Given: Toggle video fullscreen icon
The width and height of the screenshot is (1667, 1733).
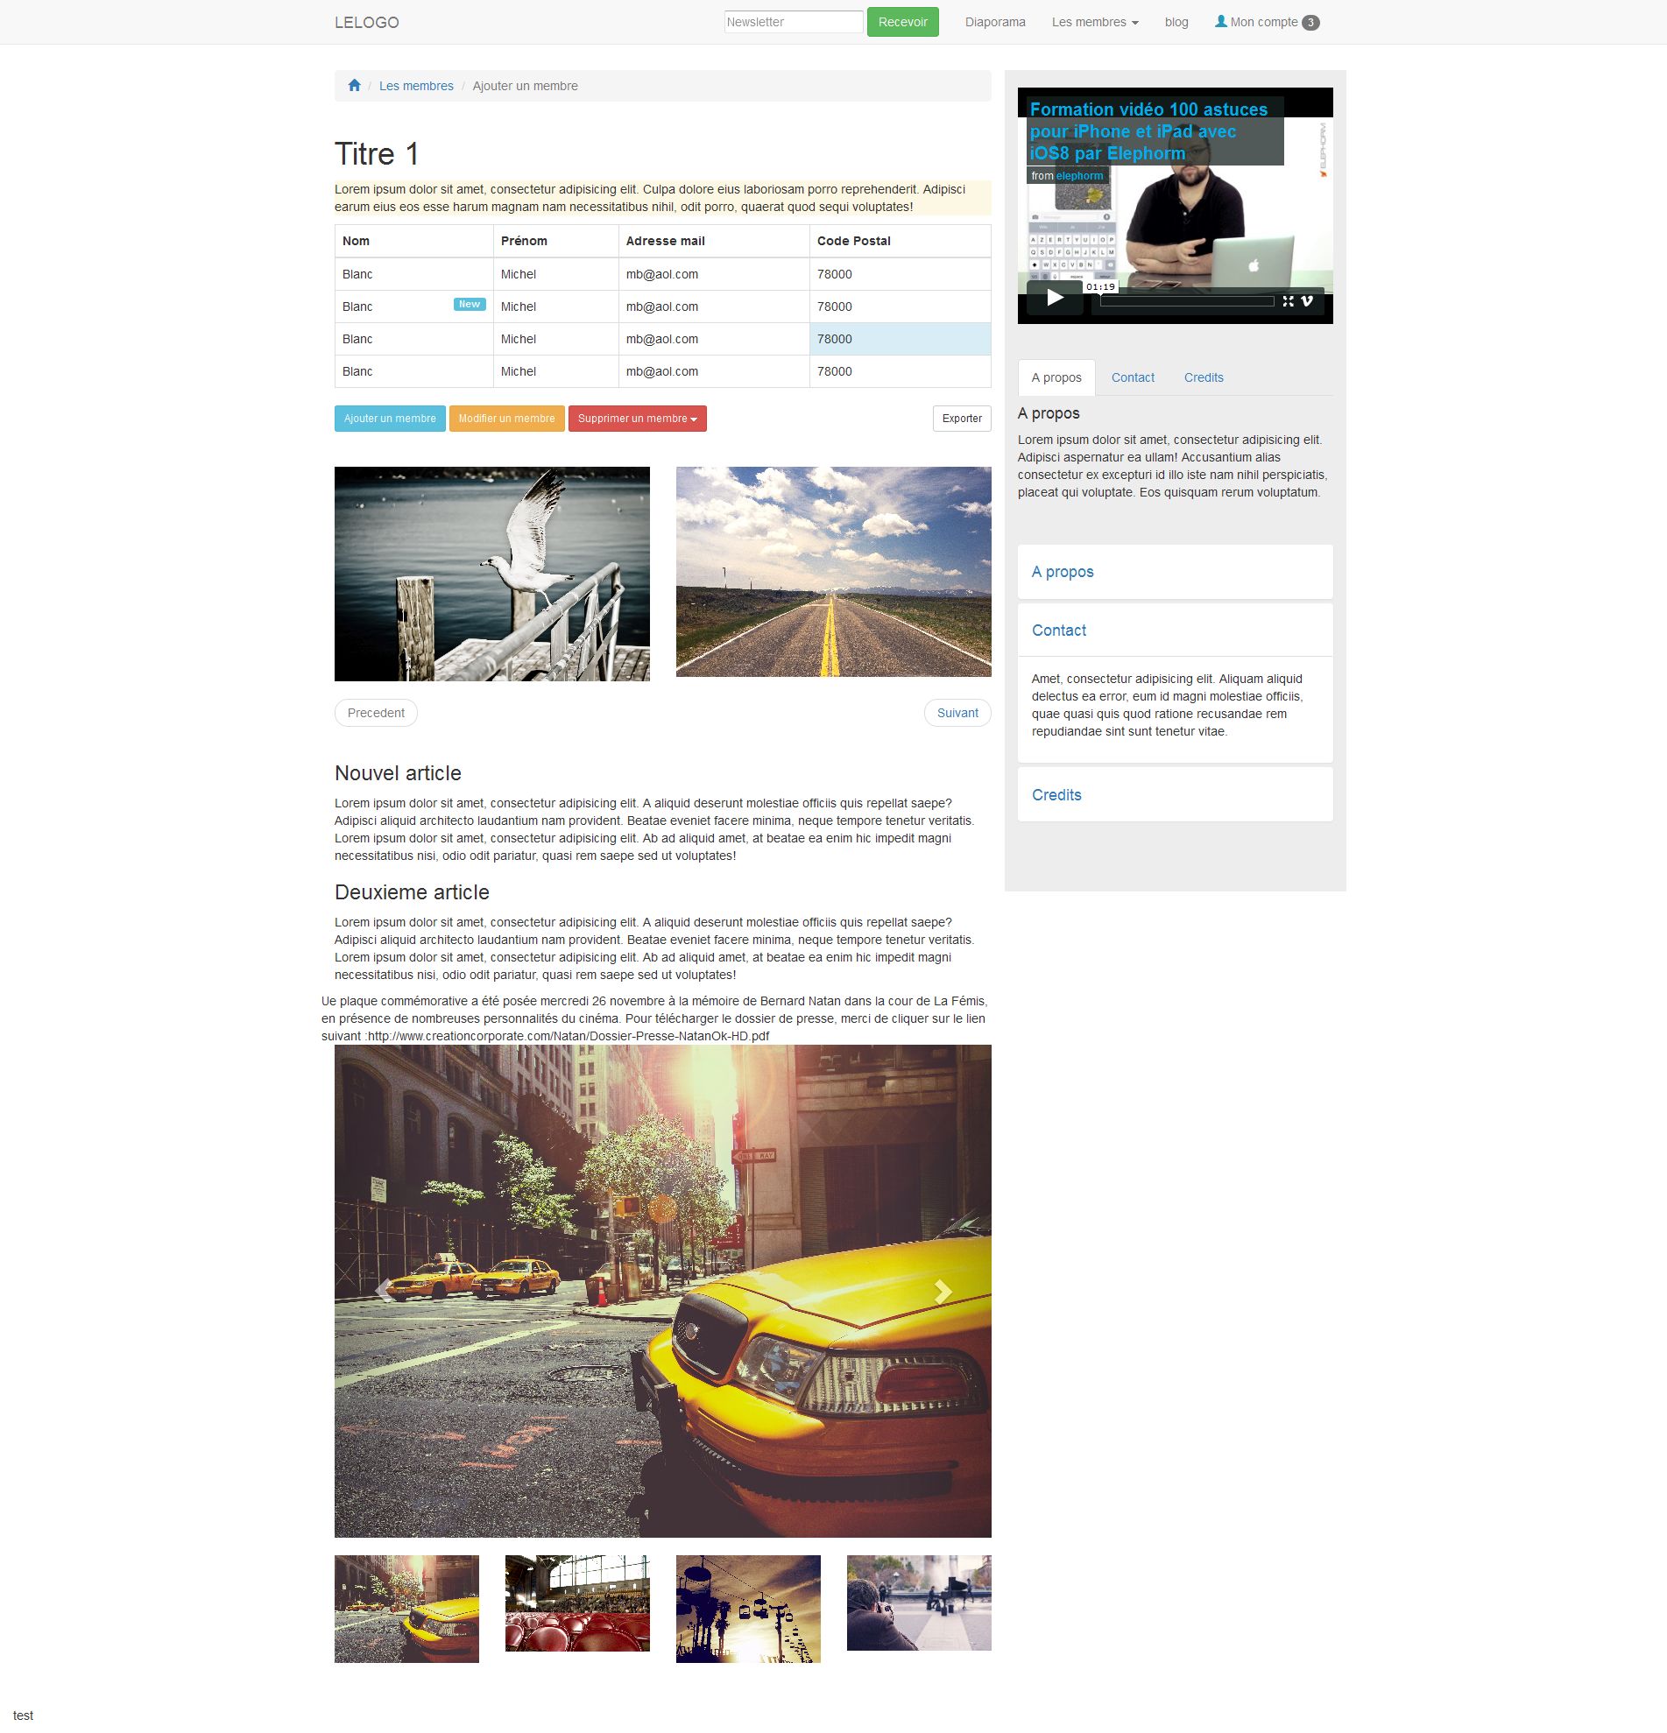Looking at the screenshot, I should click(x=1288, y=301).
